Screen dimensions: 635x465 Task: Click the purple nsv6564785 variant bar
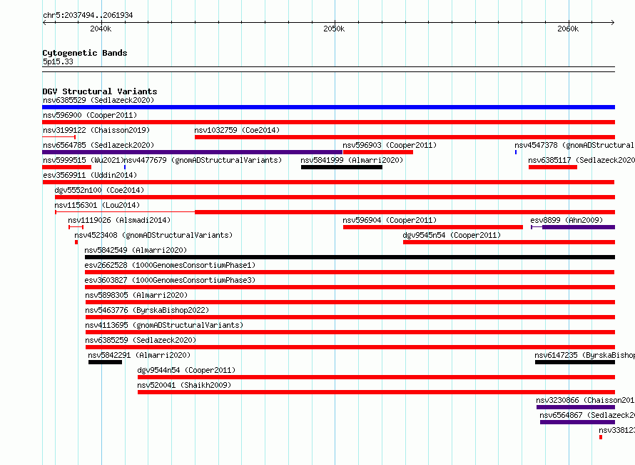193,152
